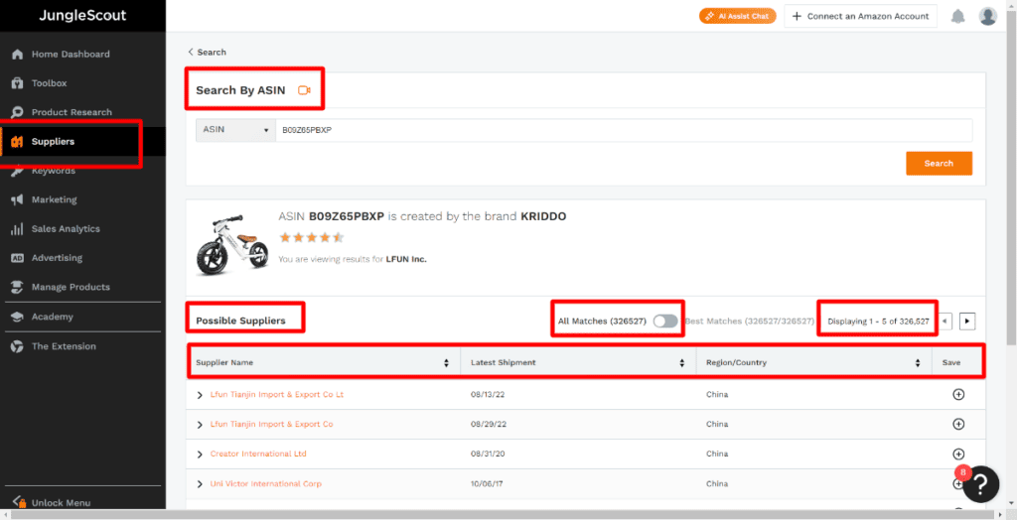Open Lfun Tianjin Import & Export Co link
Screen dimensions: 1017x520
pyautogui.click(x=272, y=424)
